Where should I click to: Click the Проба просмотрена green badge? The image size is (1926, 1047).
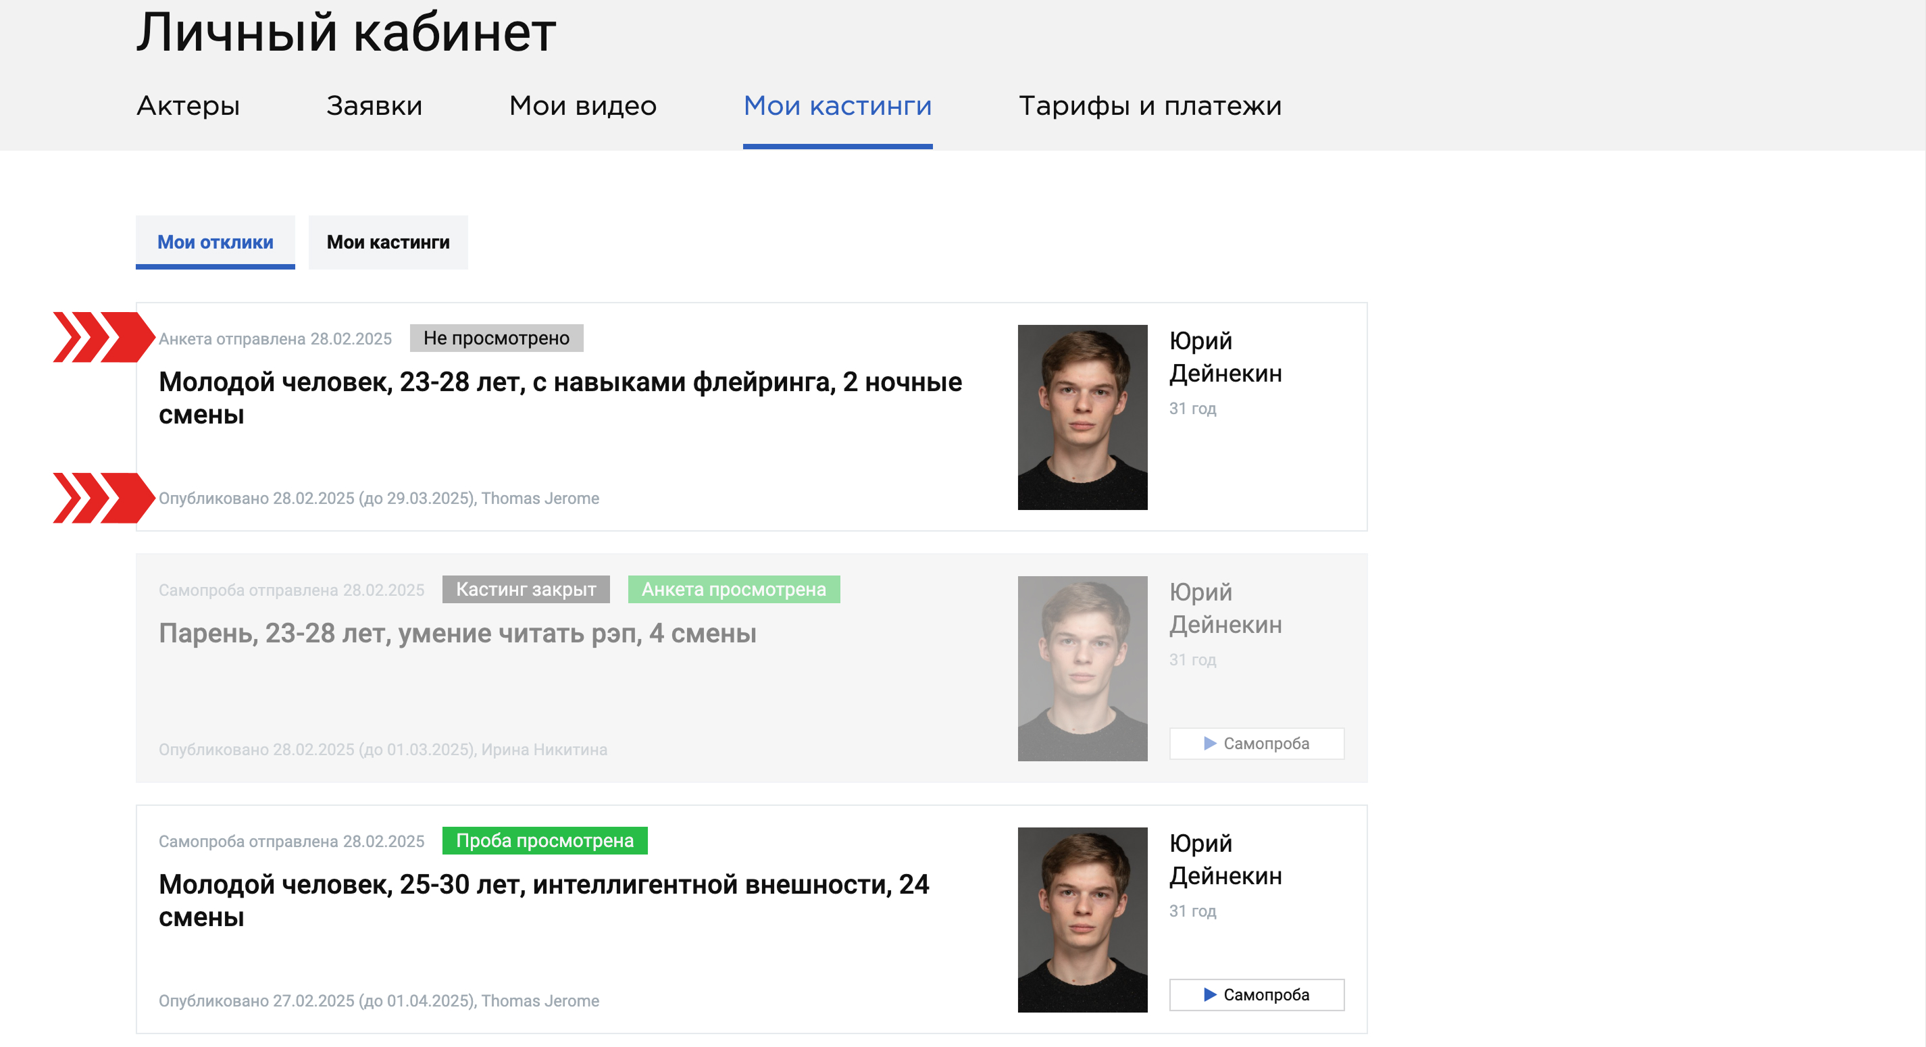[544, 840]
